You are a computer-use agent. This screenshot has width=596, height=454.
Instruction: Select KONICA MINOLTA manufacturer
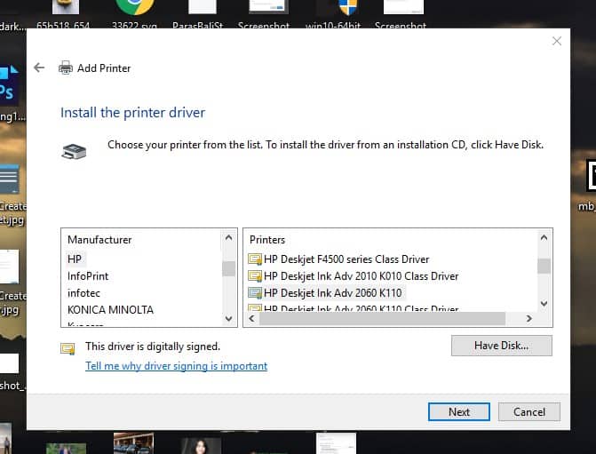110,310
